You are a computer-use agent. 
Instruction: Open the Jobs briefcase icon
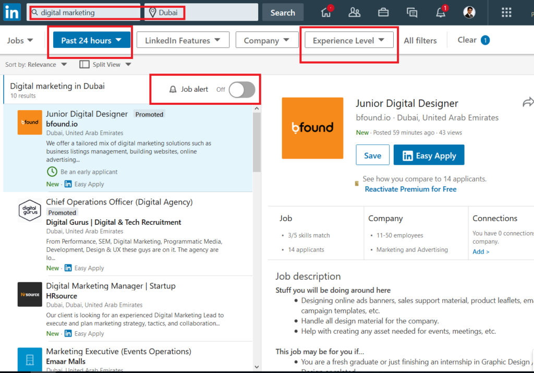pos(383,13)
